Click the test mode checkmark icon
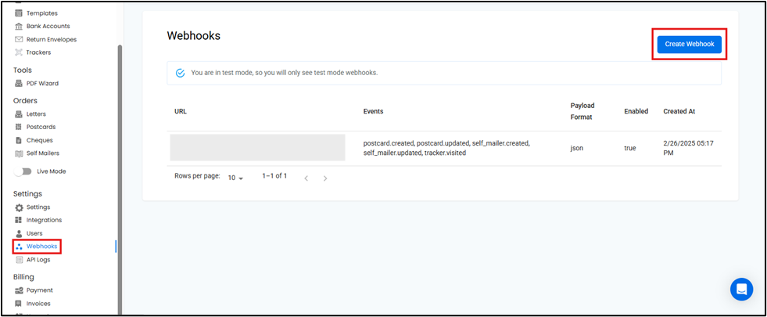Viewport: 767px width, 317px height. (x=180, y=73)
